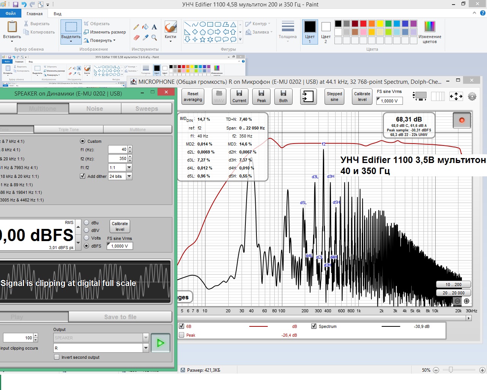Click the import arrow icon beside the Both button
Image resolution: width=487 pixels, height=390 pixels.
pyautogui.click(x=308, y=96)
